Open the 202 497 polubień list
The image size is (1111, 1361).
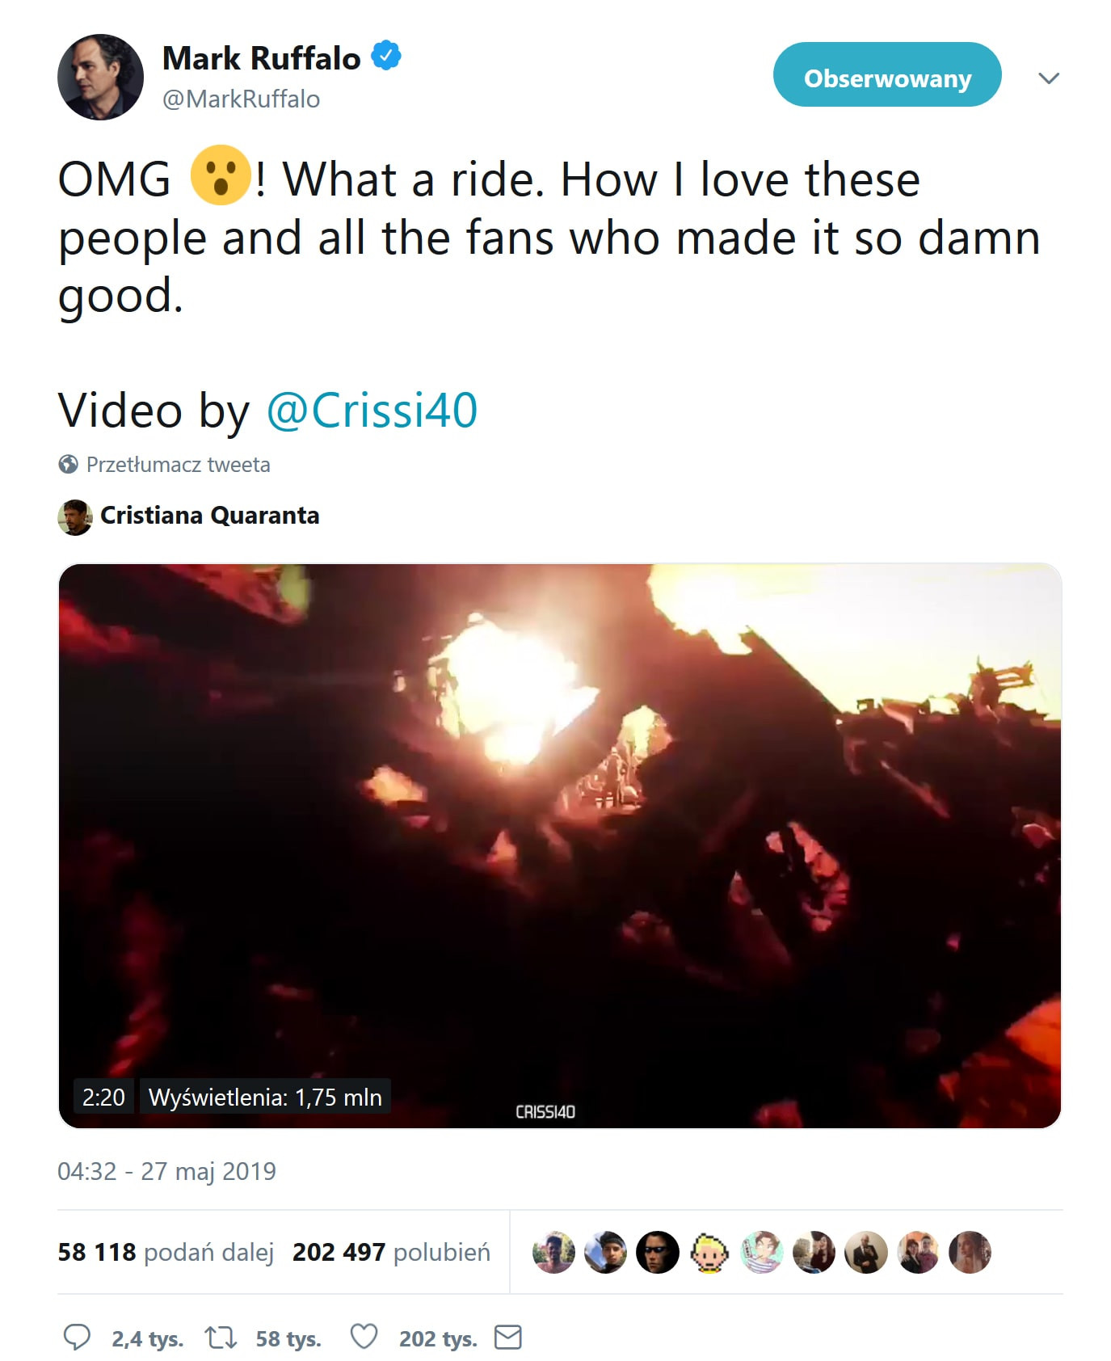click(391, 1252)
